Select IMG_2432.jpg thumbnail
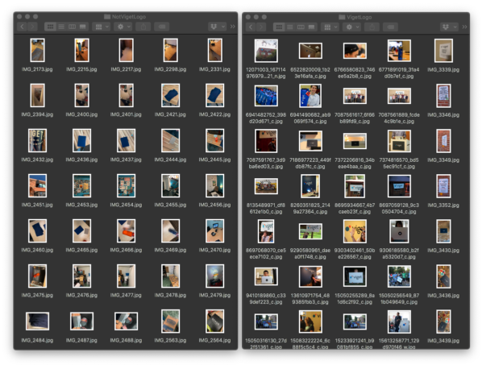 coord(37,140)
